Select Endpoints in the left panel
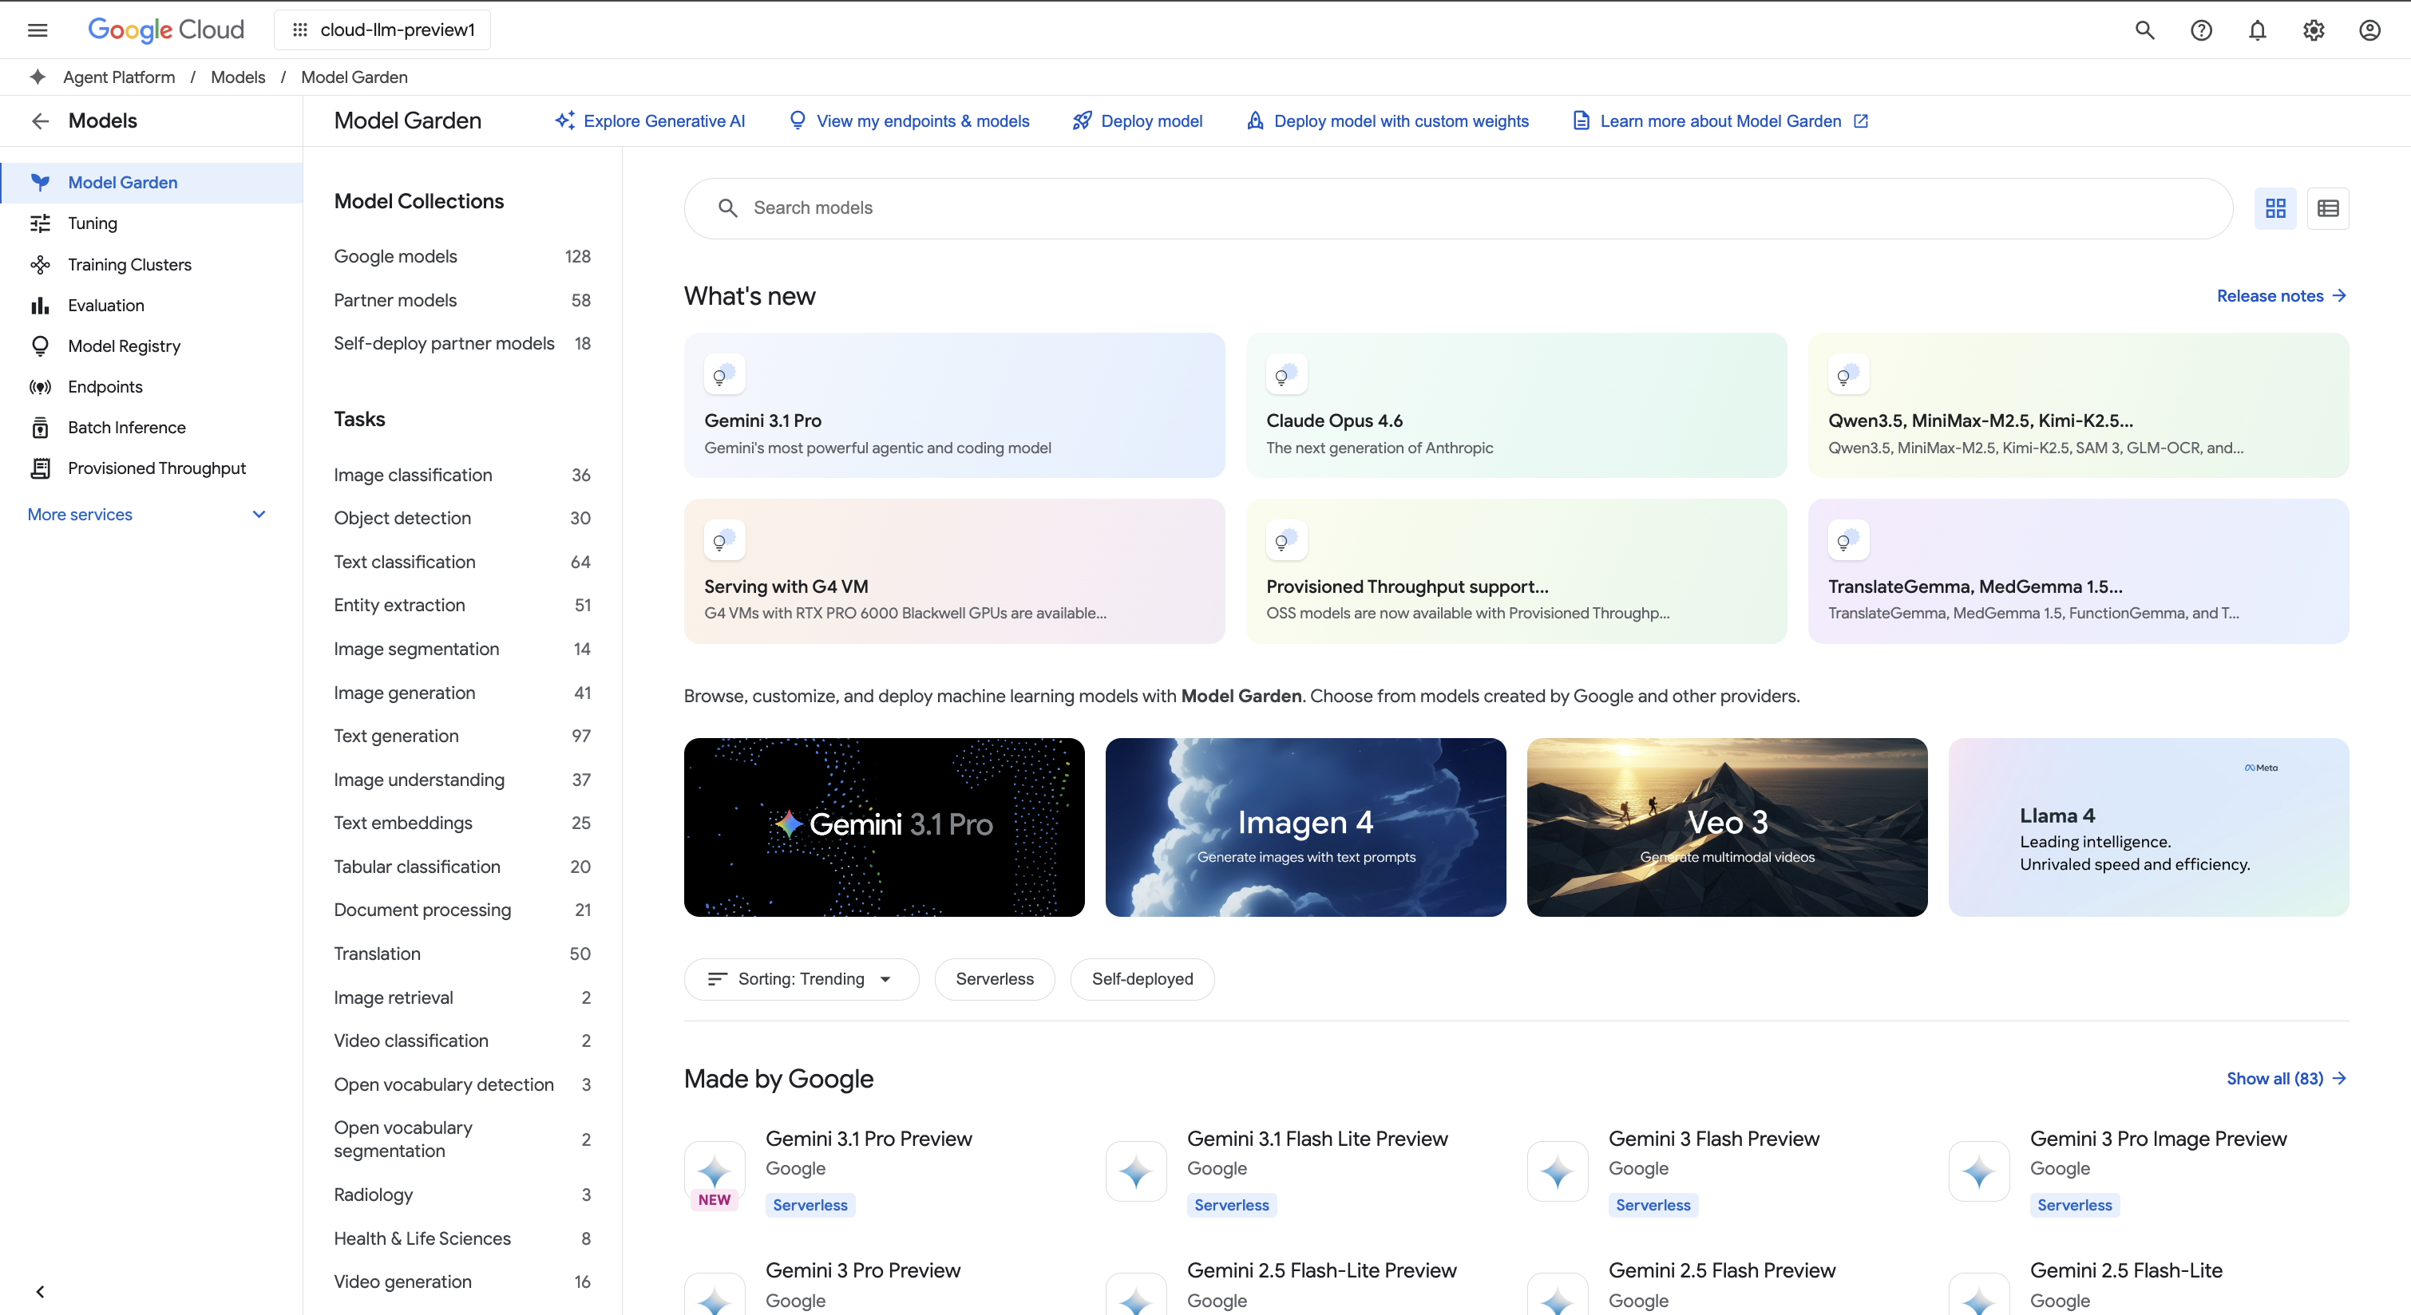Viewport: 2411px width, 1315px height. point(105,386)
